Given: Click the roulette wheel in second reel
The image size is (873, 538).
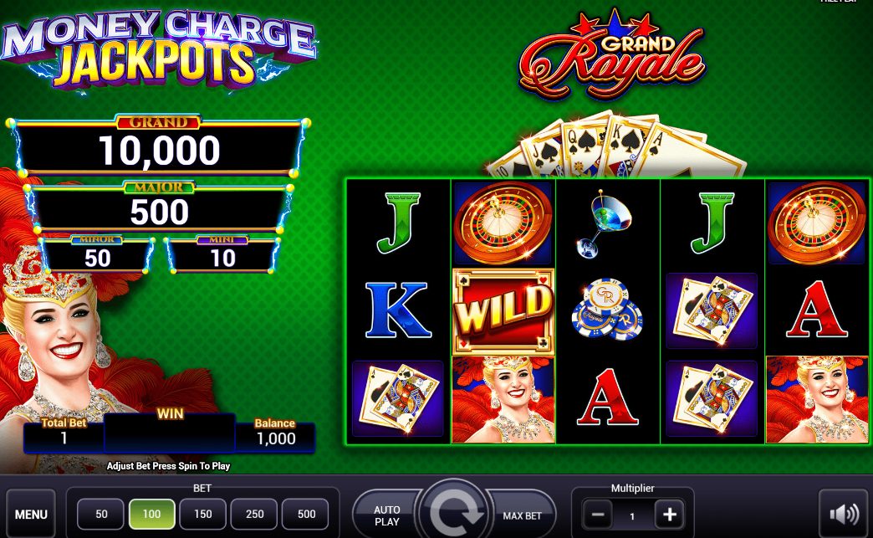Looking at the screenshot, I should tap(503, 223).
